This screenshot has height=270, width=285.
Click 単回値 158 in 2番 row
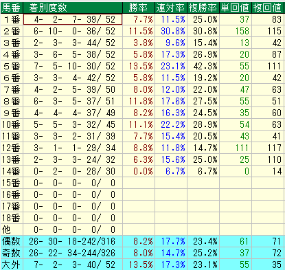(236, 31)
